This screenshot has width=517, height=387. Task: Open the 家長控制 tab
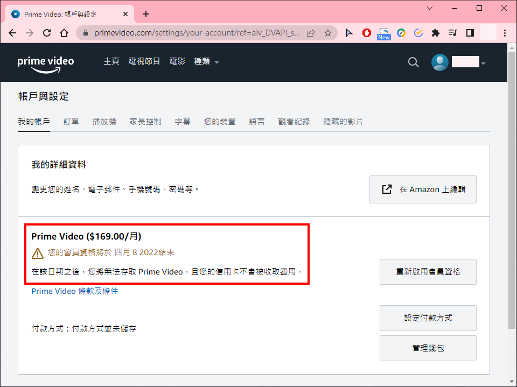[x=145, y=122]
